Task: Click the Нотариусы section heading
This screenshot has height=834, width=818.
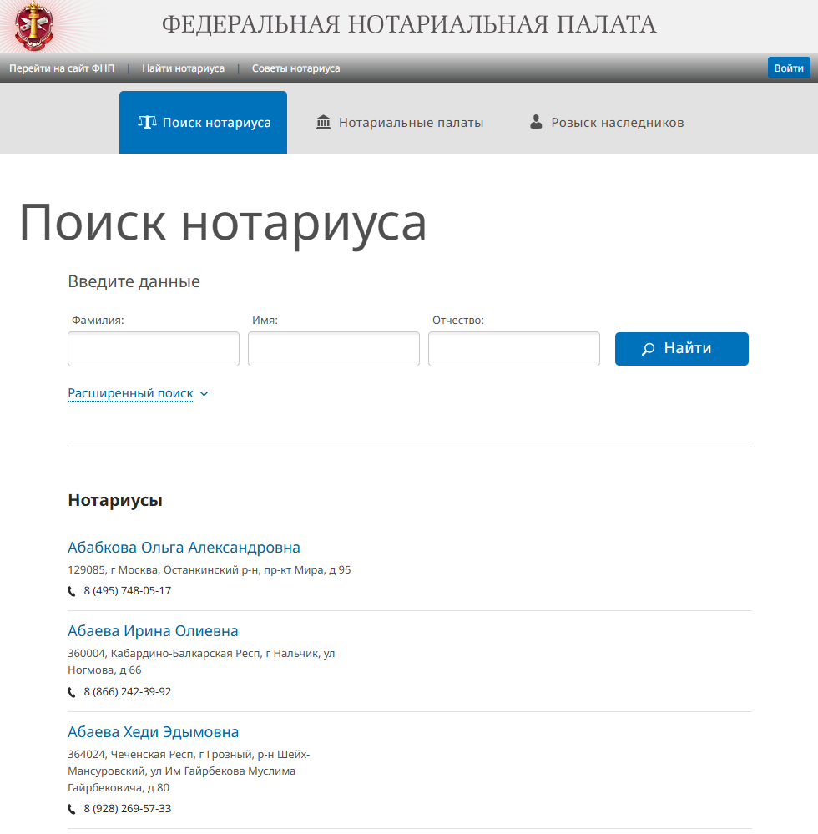Action: [x=115, y=501]
